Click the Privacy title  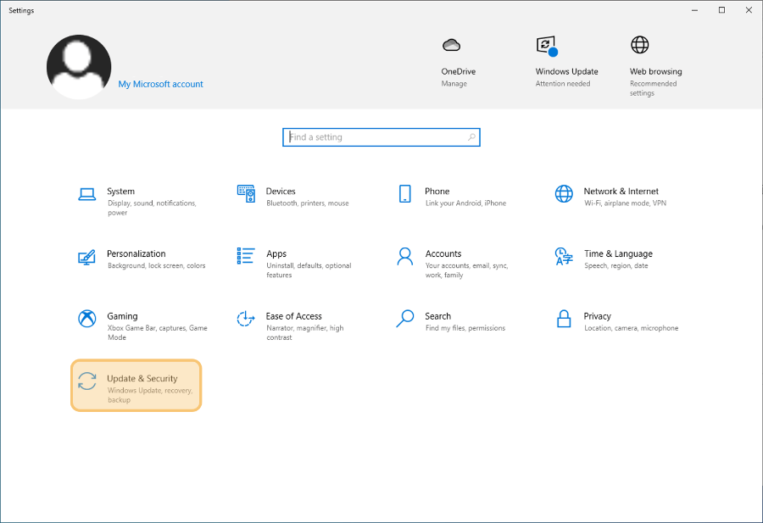(598, 316)
